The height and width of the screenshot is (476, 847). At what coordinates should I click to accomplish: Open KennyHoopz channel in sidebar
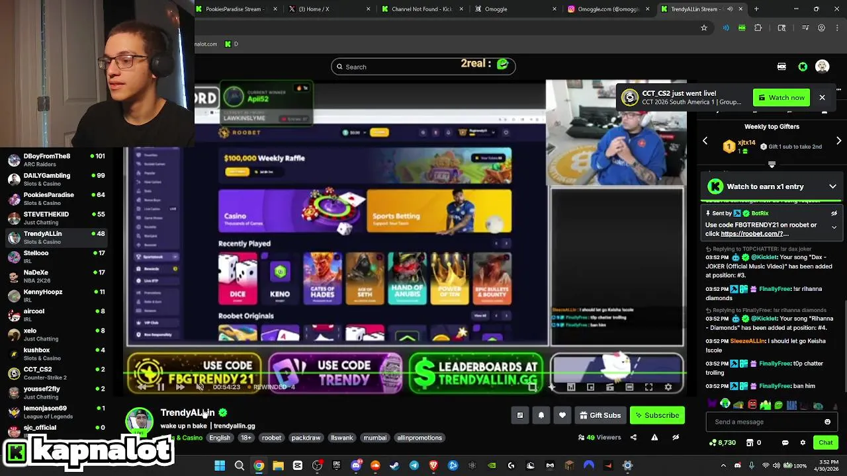point(56,296)
